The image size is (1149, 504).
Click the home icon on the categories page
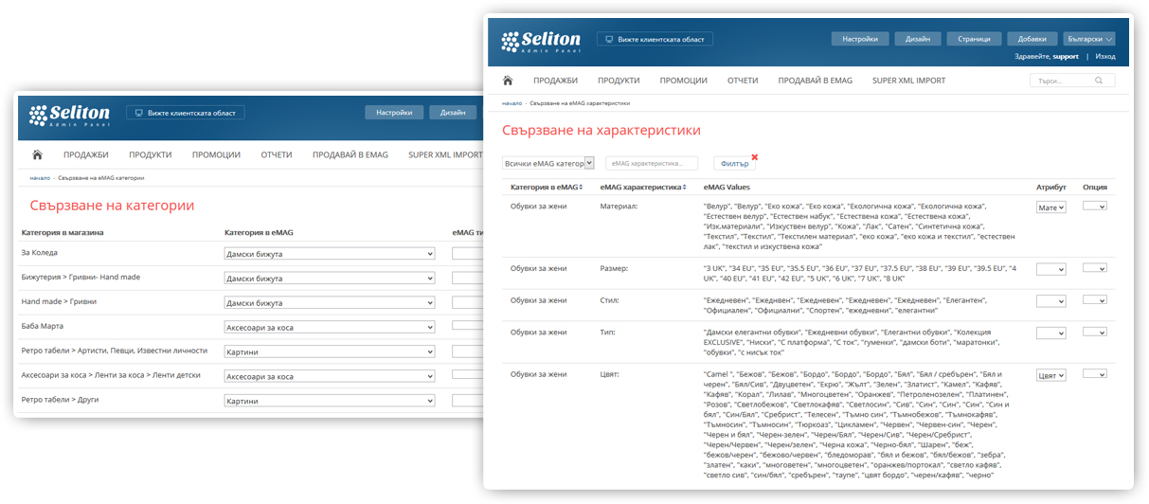[x=37, y=154]
